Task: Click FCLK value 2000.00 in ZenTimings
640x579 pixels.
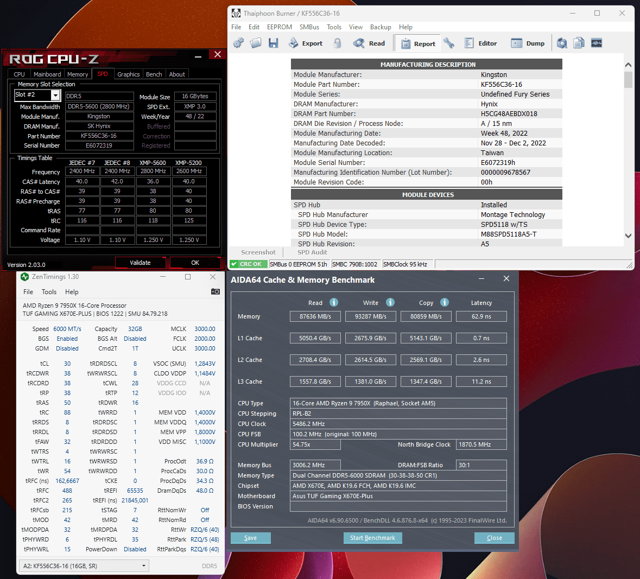Action: click(x=205, y=339)
